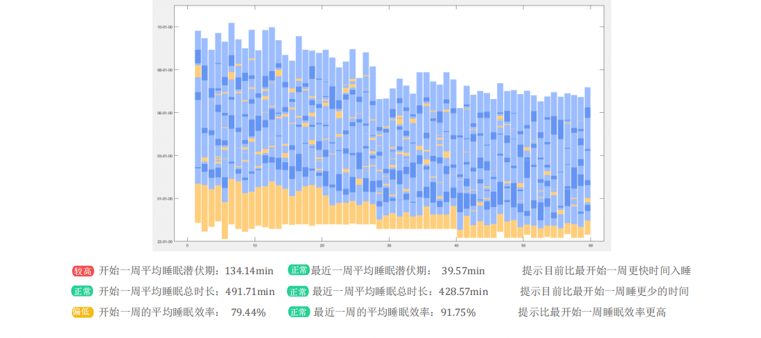Select the 79.44% sleep efficiency value
761x338 pixels.
(x=248, y=312)
